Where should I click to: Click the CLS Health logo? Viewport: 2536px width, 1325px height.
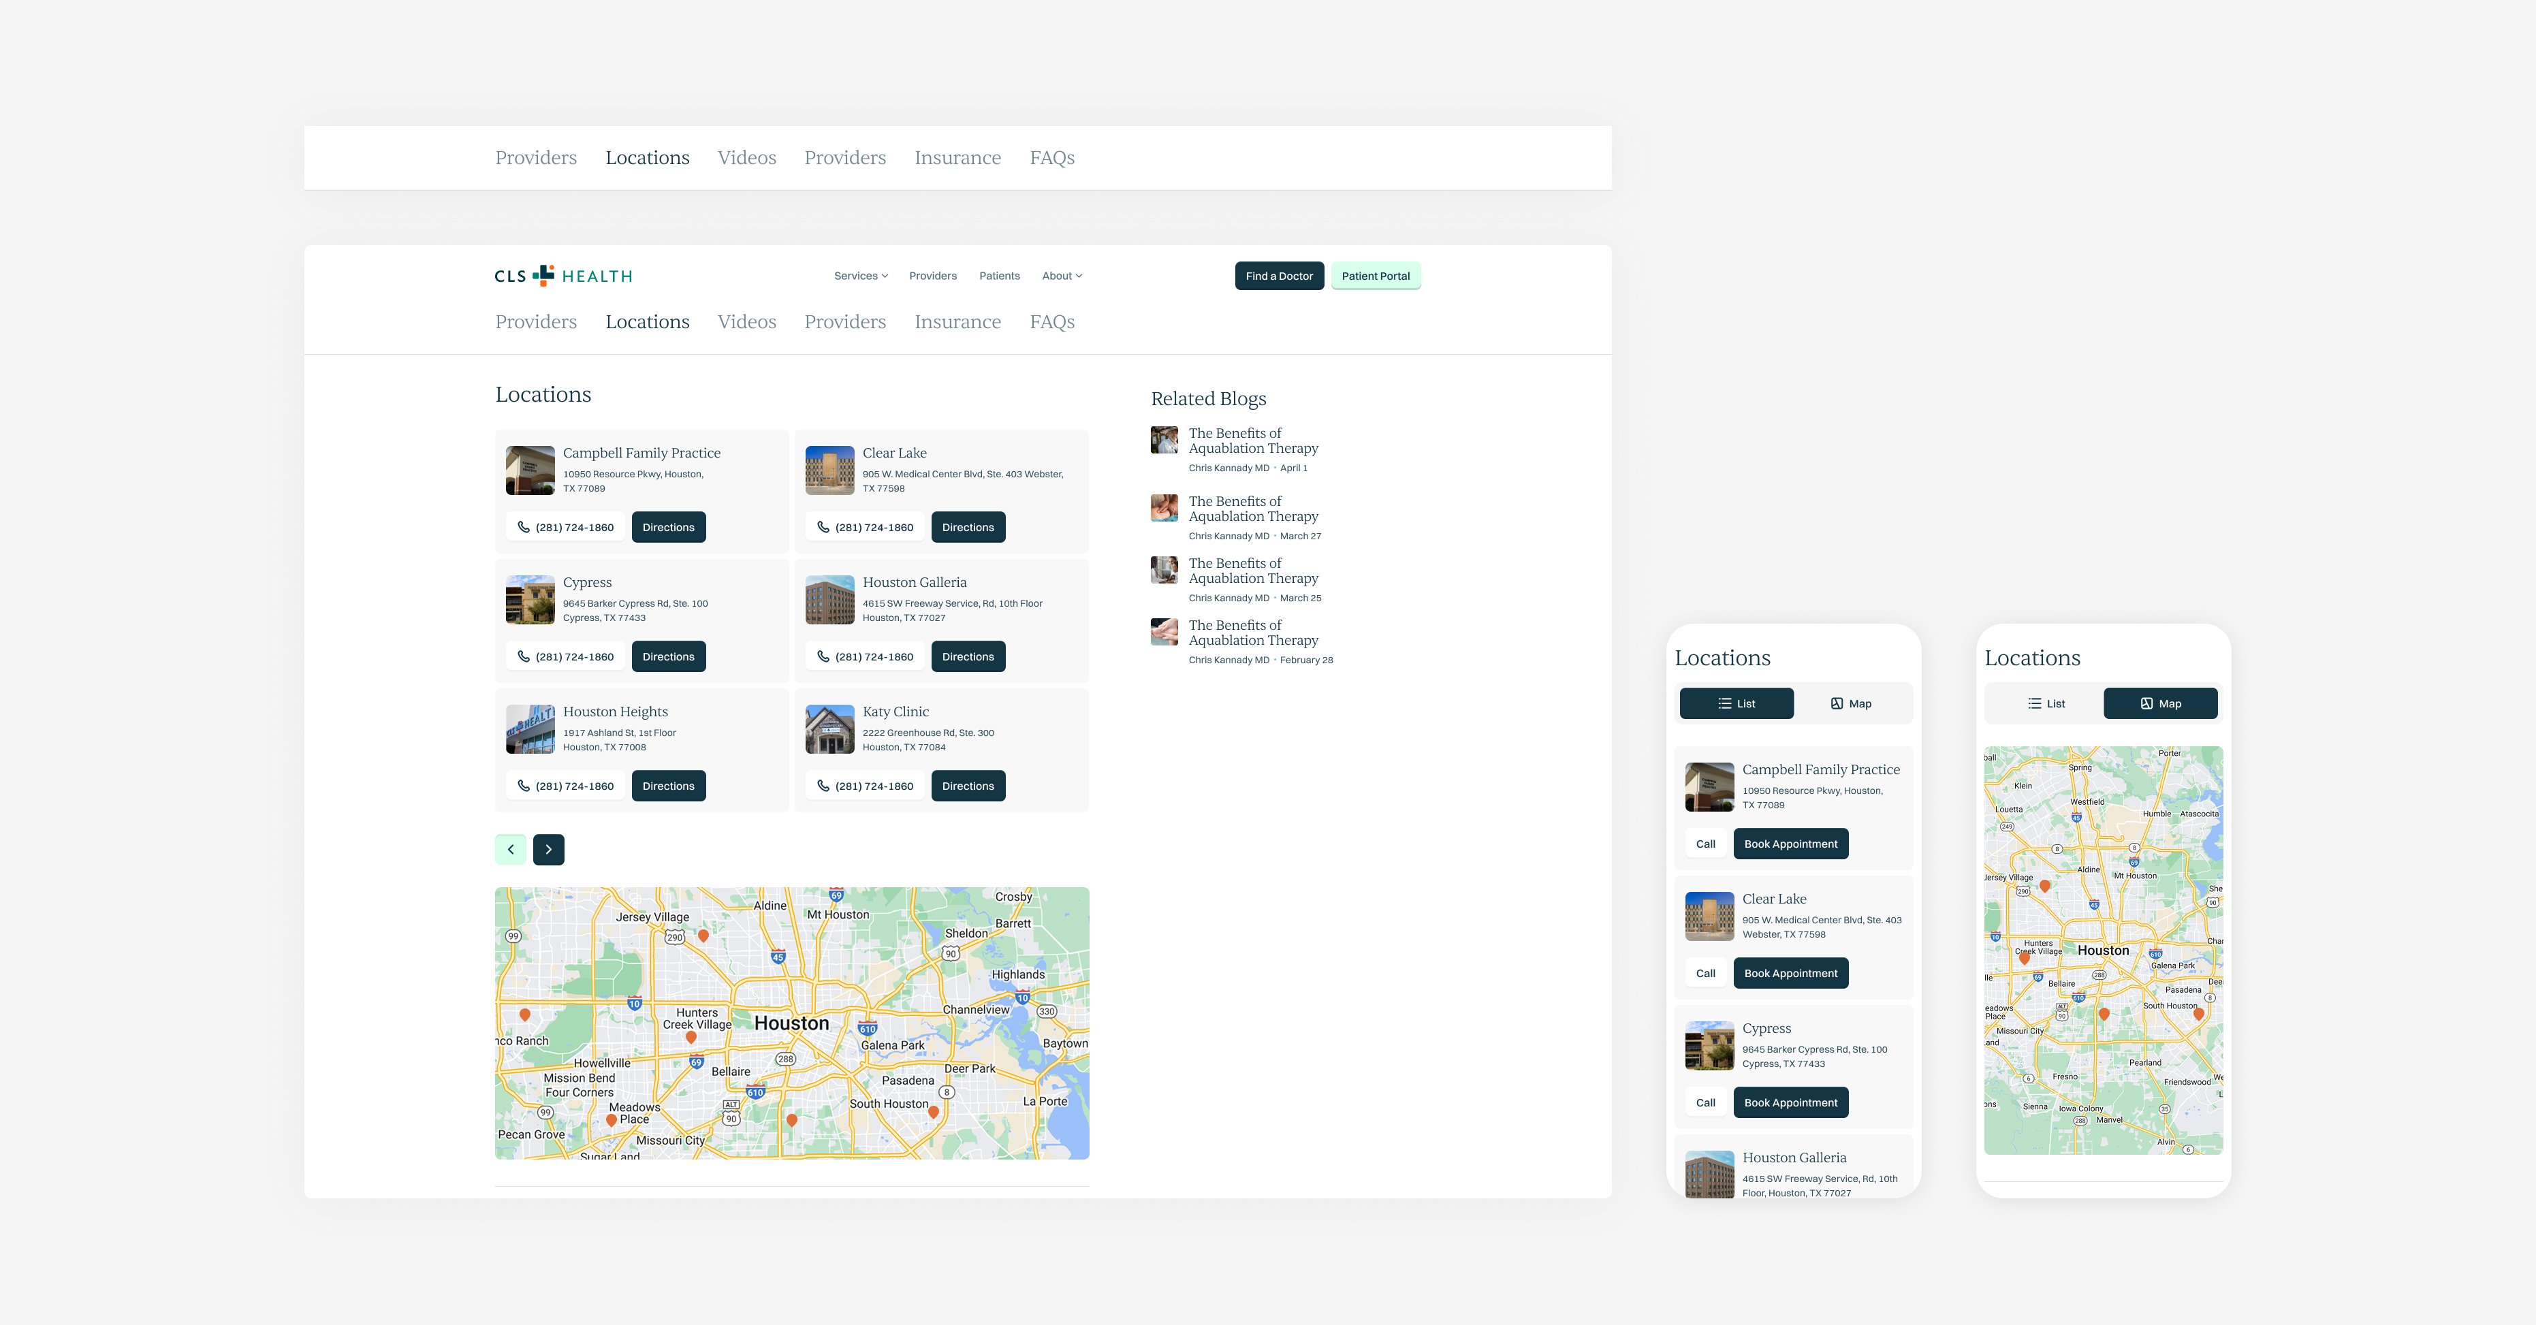563,276
